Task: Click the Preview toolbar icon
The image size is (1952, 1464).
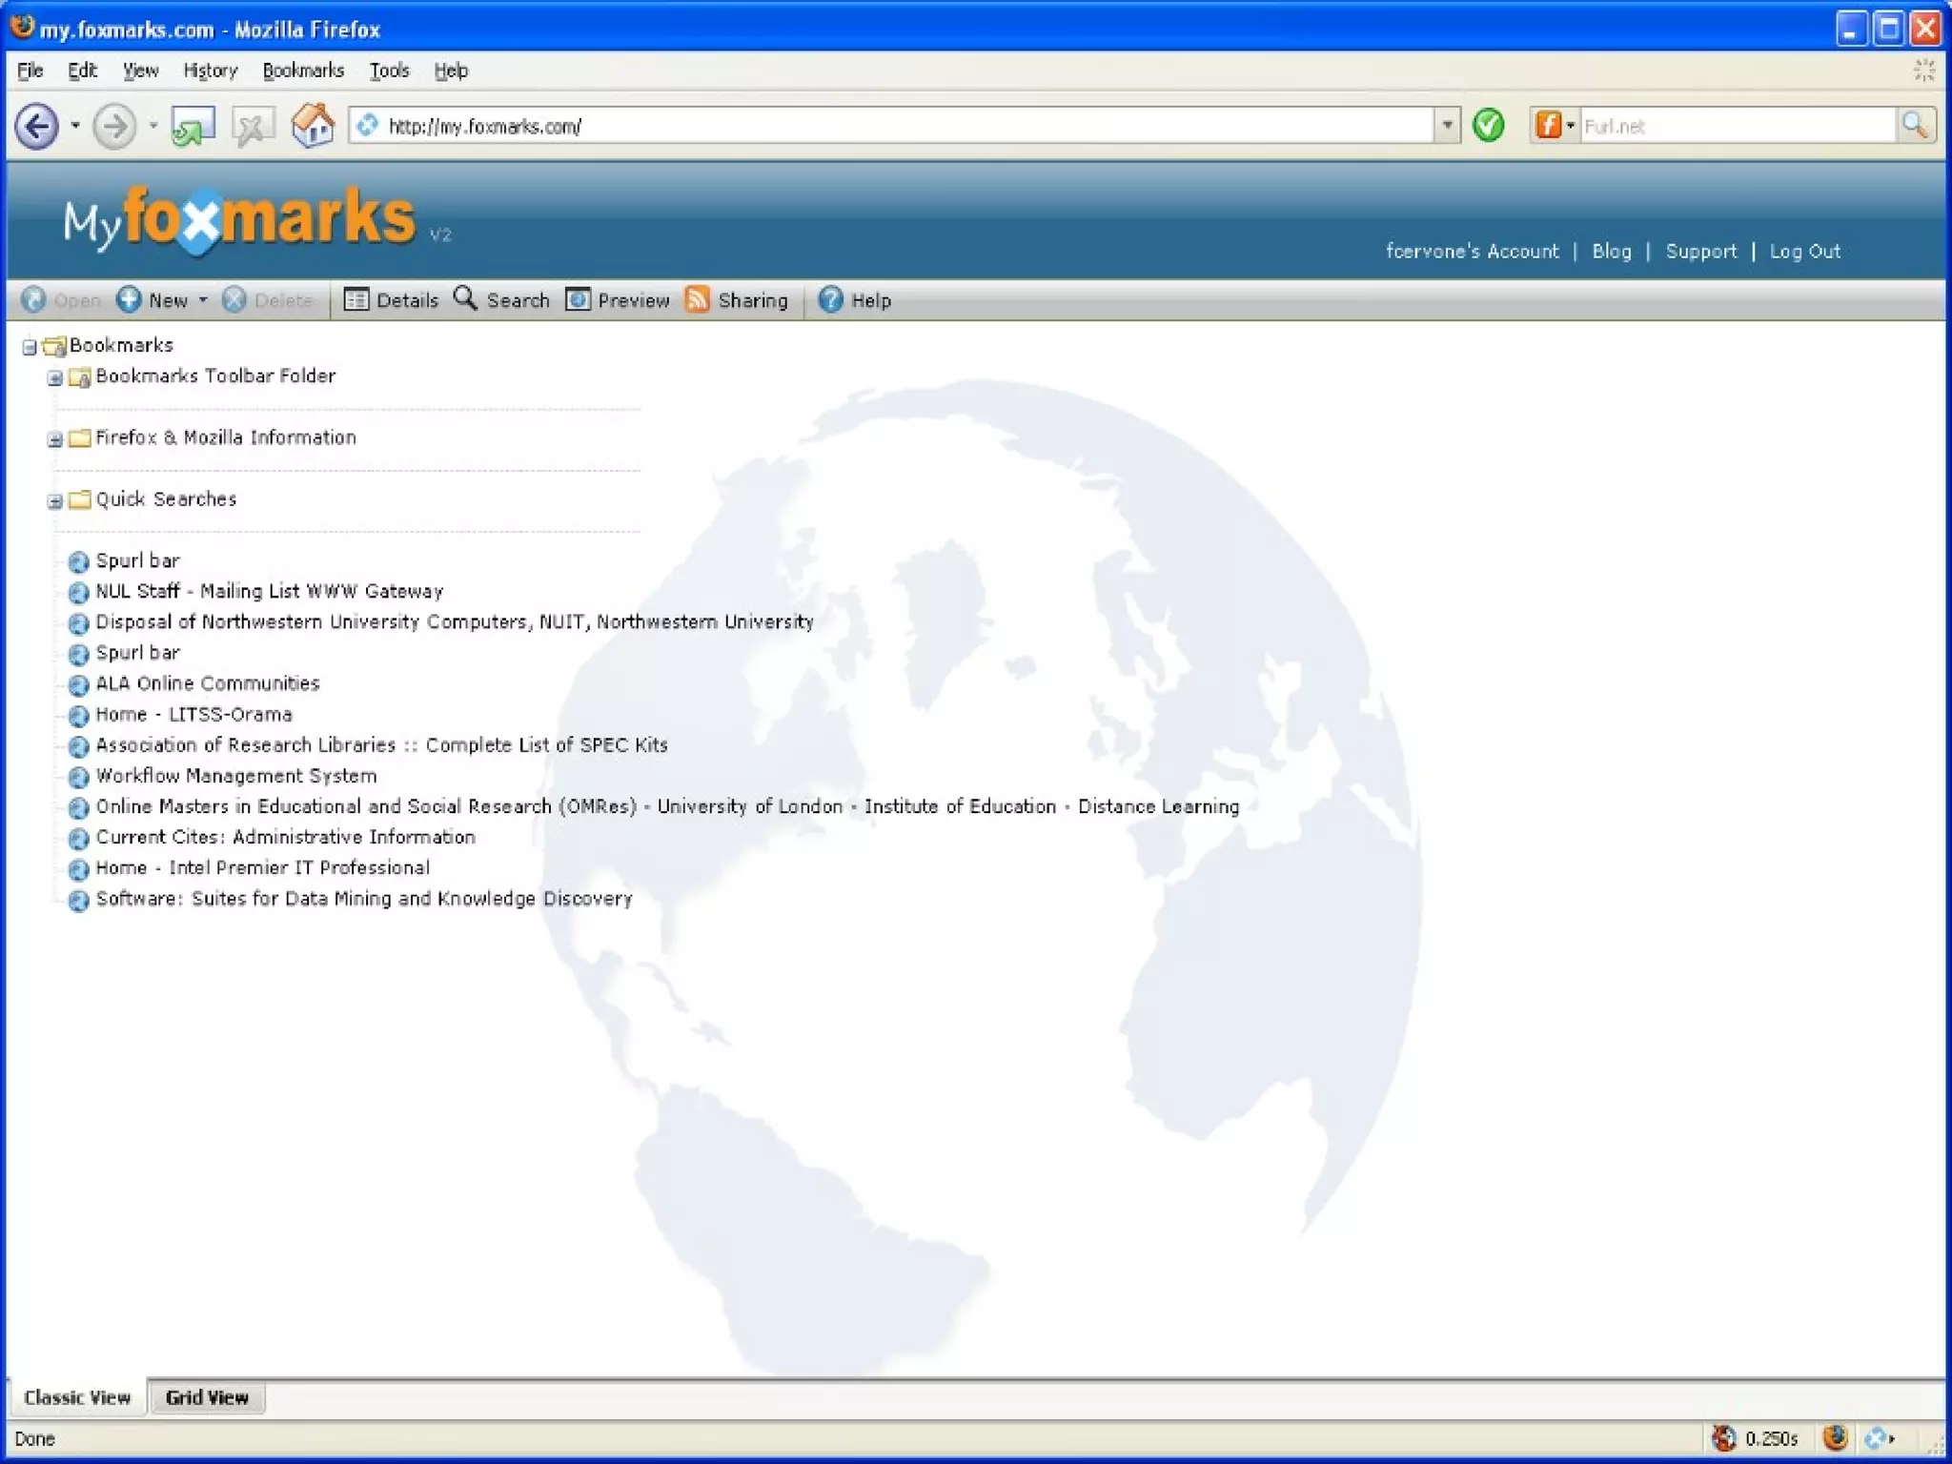Action: coord(578,300)
